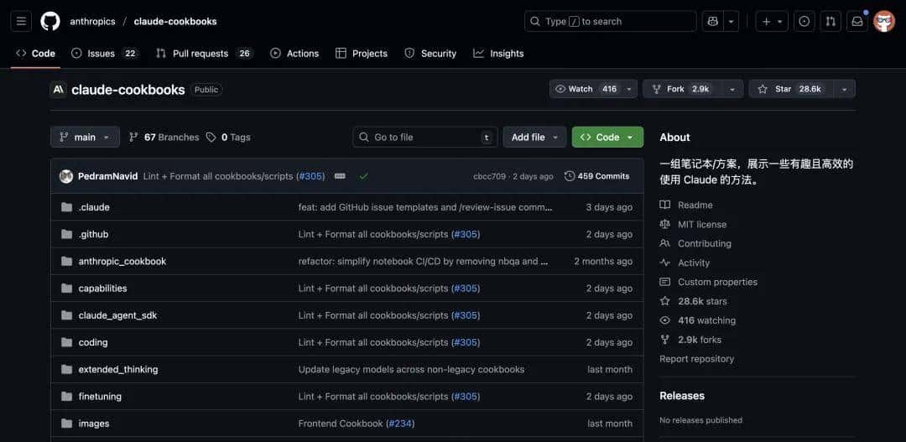Image resolution: width=906 pixels, height=442 pixels.
Task: Click the pulse icon beside Activity
Action: 665,263
